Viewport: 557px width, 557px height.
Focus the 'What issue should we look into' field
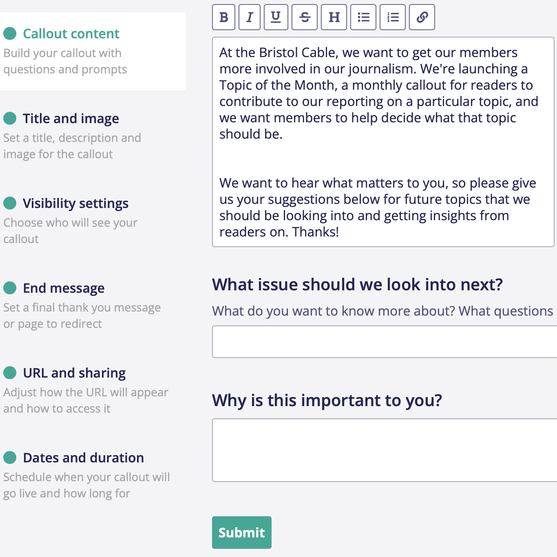pos(385,342)
